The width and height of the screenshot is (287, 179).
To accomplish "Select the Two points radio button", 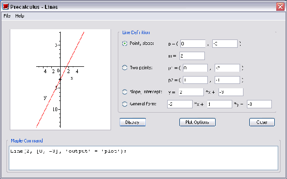I will click(x=125, y=68).
